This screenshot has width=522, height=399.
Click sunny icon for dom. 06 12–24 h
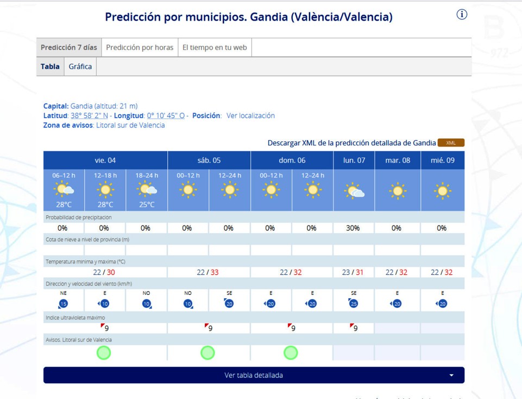coord(312,190)
